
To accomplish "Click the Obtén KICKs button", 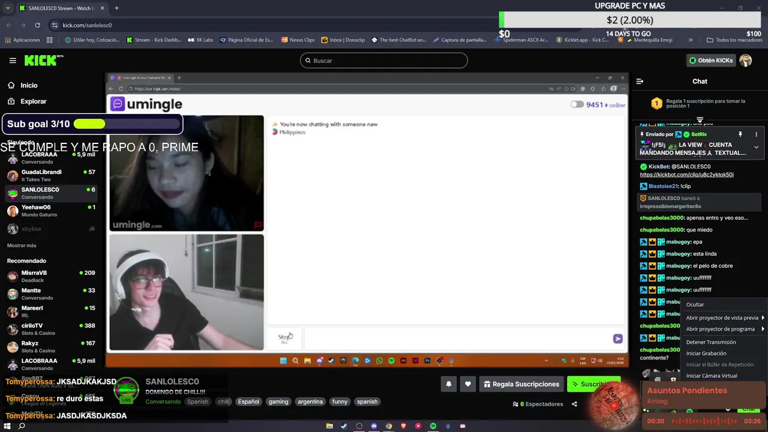I will click(711, 61).
